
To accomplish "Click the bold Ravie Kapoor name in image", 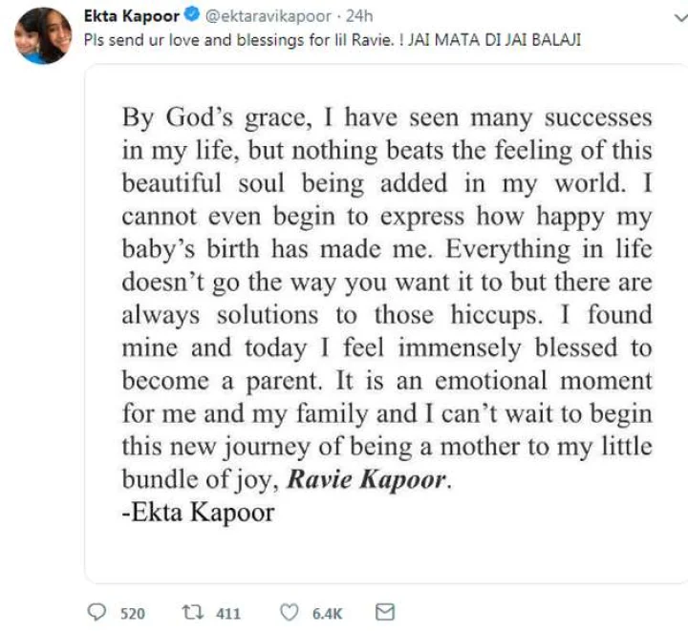I will (x=367, y=479).
